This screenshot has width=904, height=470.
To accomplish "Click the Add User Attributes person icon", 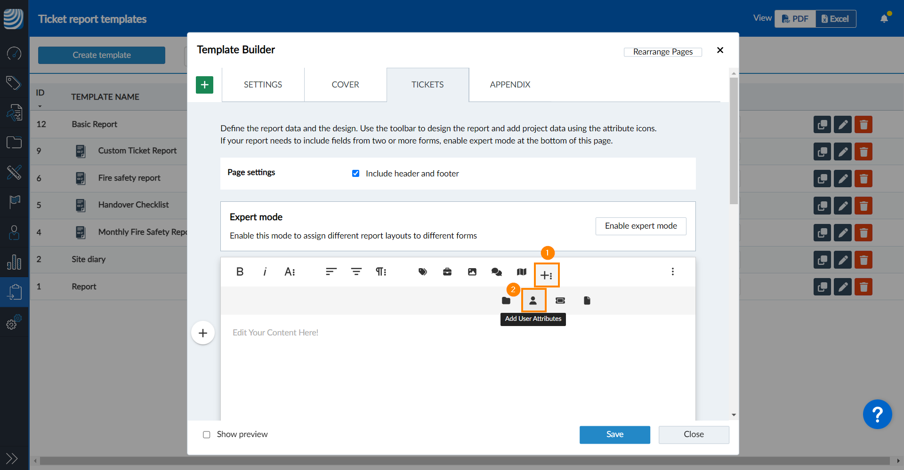I will point(533,301).
